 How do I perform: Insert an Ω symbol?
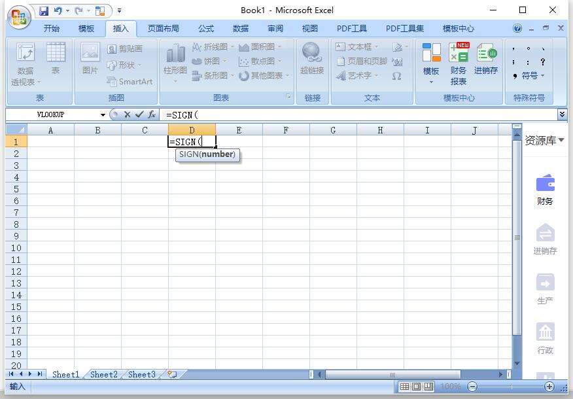tap(396, 76)
